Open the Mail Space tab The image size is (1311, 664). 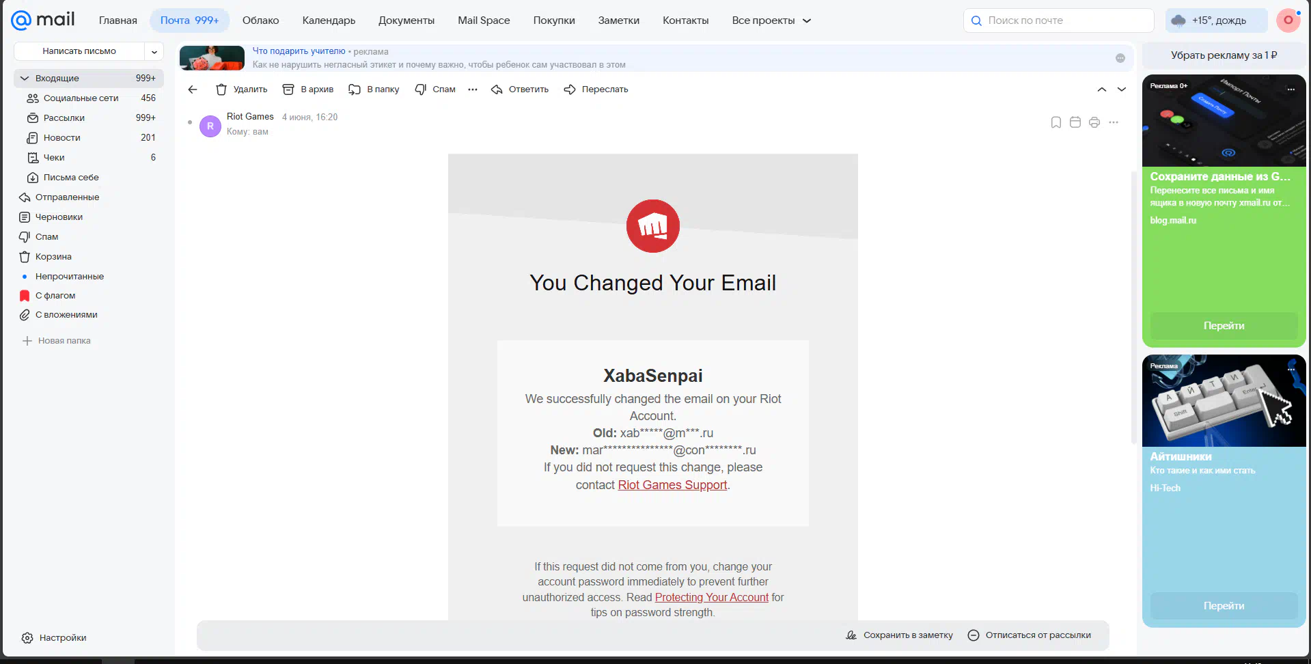coord(484,20)
